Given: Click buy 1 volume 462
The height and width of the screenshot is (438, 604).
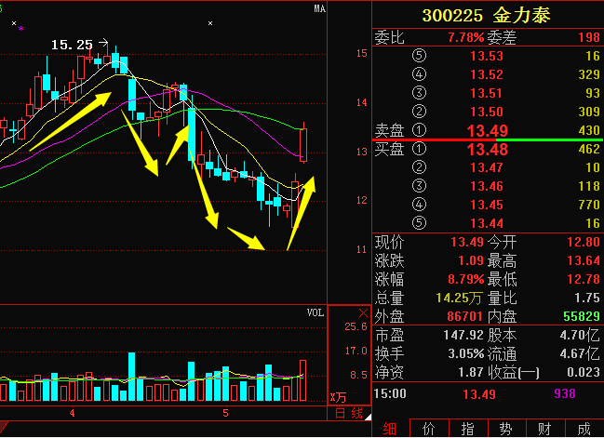Looking at the screenshot, I should pyautogui.click(x=589, y=149).
